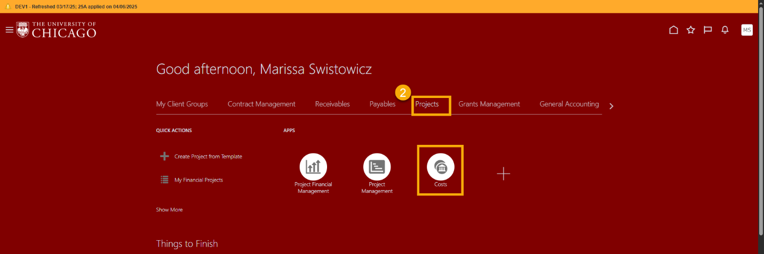
Task: Open the Costs app
Action: (x=440, y=167)
